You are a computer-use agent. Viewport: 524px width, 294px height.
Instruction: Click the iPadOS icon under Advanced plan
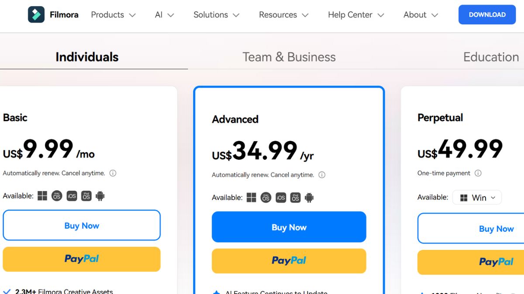pyautogui.click(x=295, y=198)
